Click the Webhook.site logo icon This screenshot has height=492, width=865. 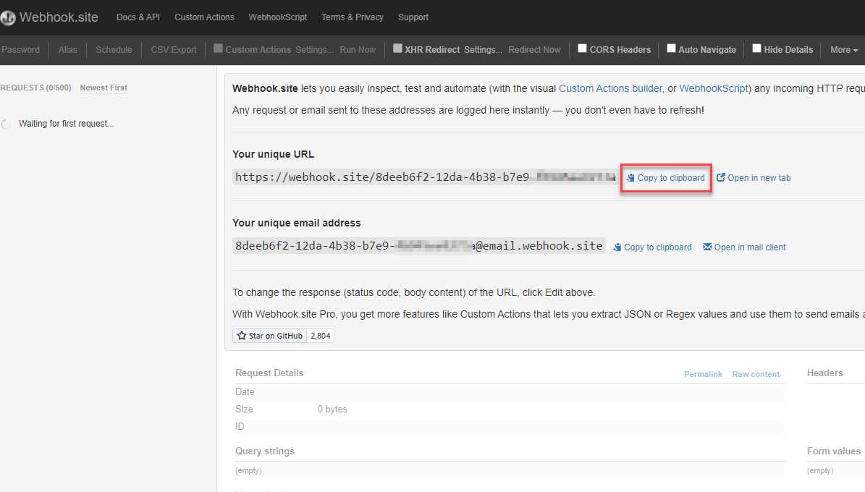coord(8,17)
